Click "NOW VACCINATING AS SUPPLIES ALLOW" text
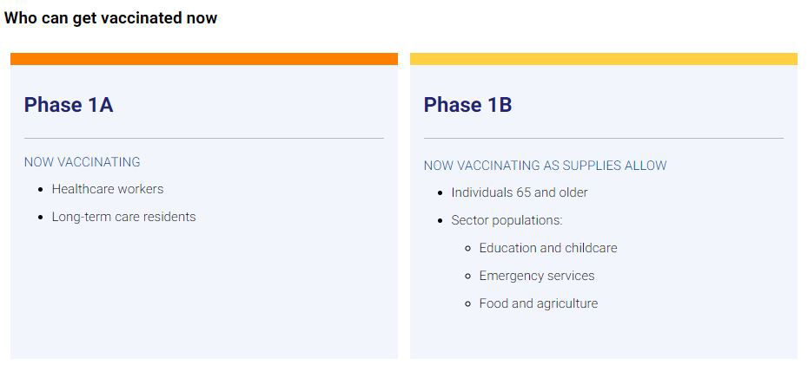Image resolution: width=808 pixels, height=365 pixels. coord(545,166)
